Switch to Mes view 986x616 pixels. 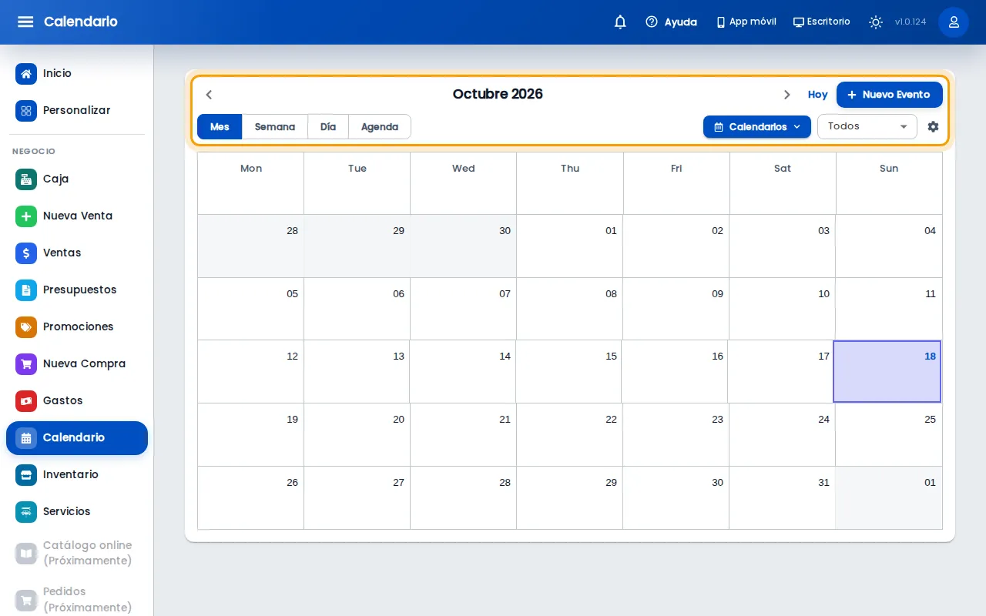click(220, 127)
